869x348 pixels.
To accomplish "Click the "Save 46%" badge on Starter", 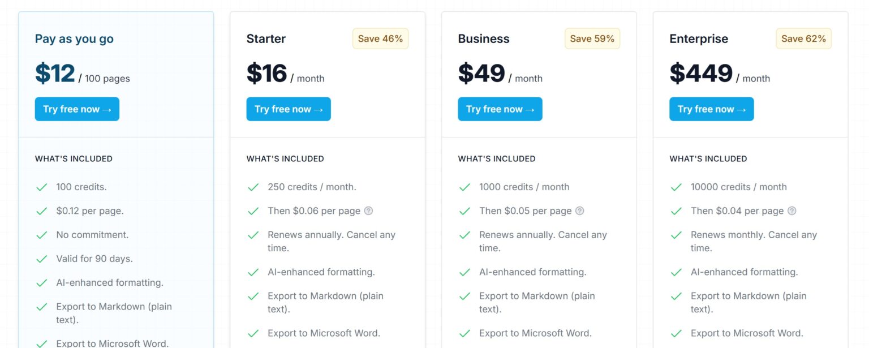I will pos(380,38).
